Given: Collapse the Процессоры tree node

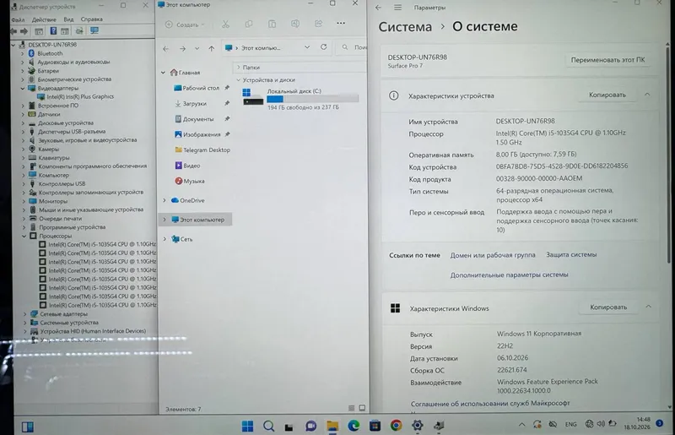Looking at the screenshot, I should [x=24, y=236].
